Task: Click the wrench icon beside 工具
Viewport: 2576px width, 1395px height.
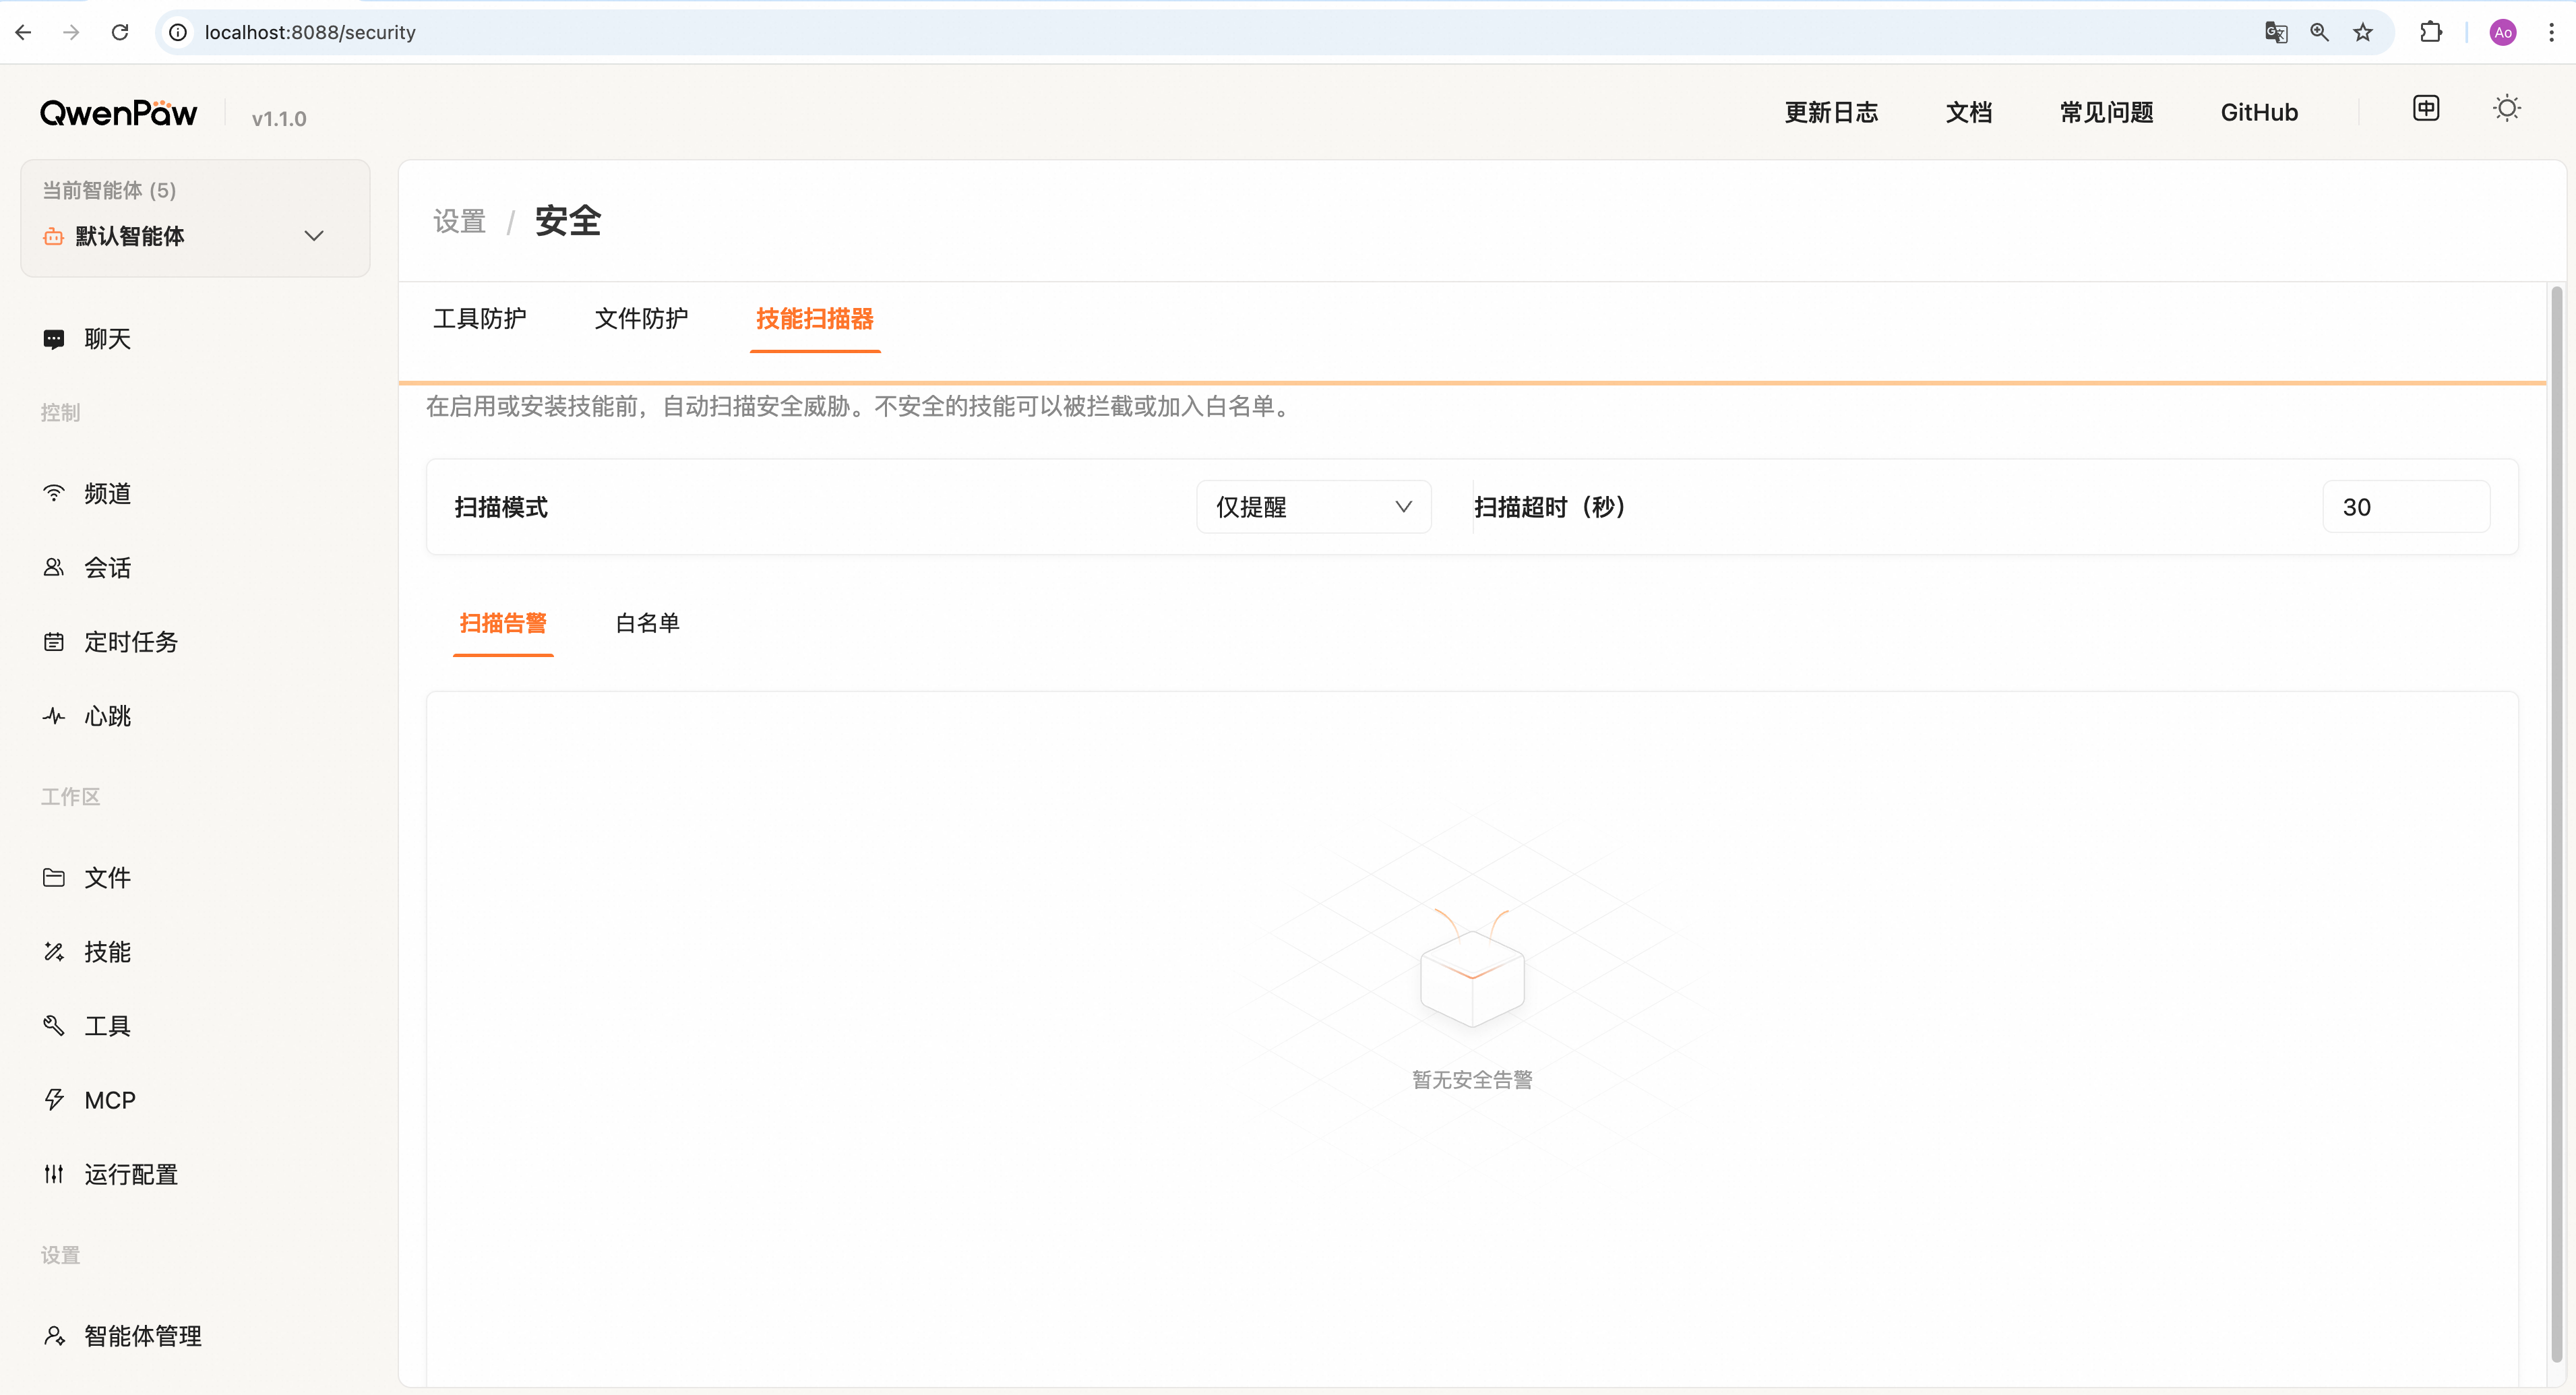Action: point(54,1025)
